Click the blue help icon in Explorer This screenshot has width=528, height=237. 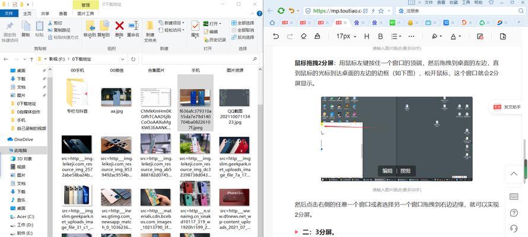pos(259,14)
